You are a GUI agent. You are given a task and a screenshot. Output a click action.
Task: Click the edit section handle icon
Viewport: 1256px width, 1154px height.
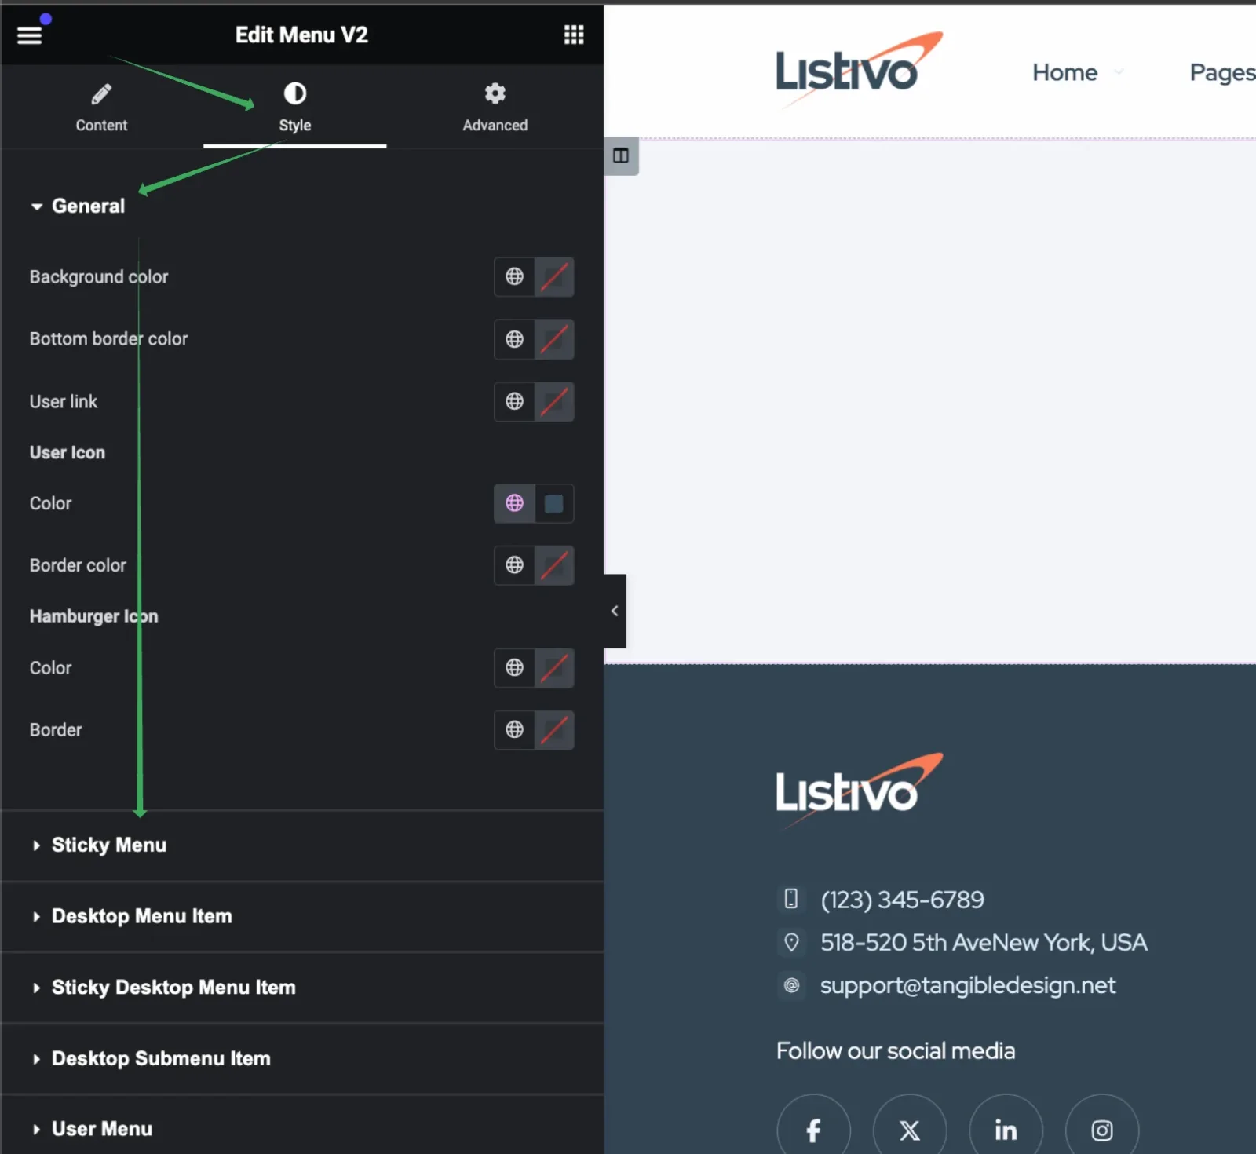tap(621, 155)
